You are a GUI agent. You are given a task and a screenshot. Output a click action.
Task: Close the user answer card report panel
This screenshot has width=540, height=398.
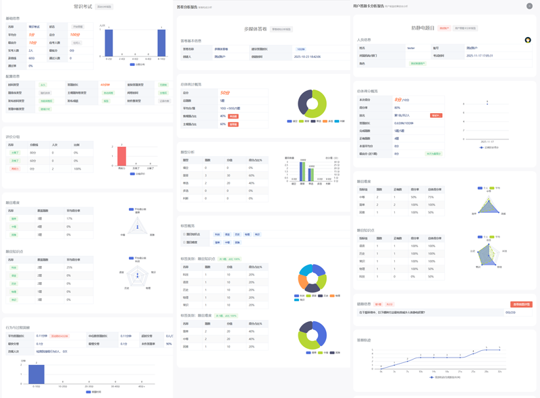pos(529,6)
